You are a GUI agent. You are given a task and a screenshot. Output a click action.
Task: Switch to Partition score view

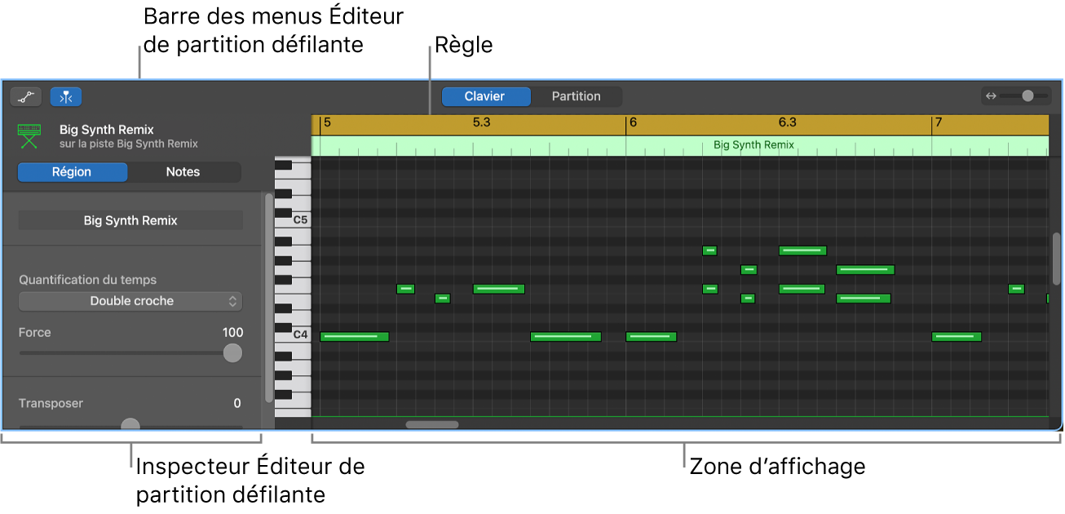pos(576,96)
